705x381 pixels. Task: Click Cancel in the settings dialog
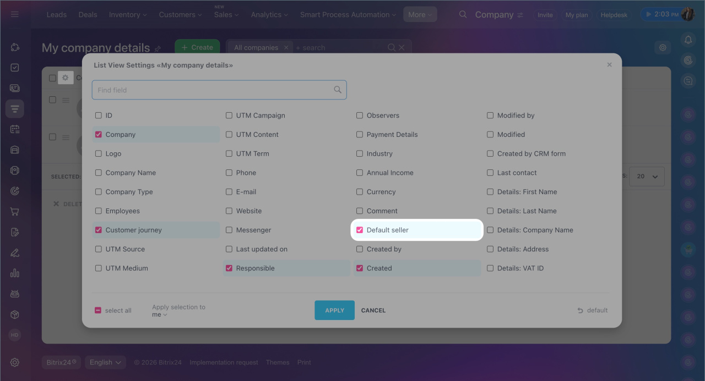(373, 311)
